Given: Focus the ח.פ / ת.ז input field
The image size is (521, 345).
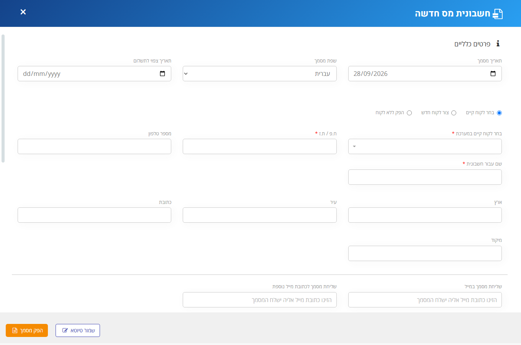Looking at the screenshot, I should point(260,146).
